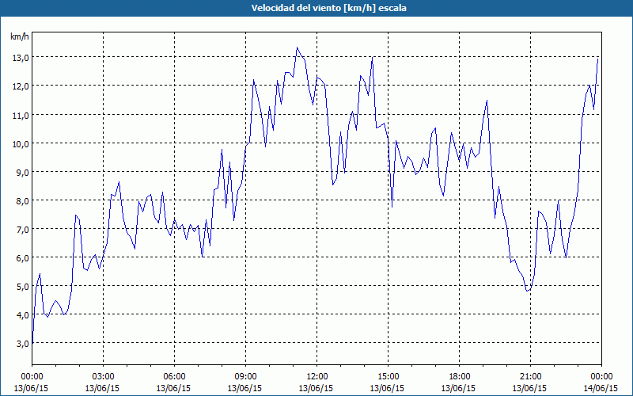Click the 03:00 time axis label
The width and height of the screenshot is (633, 396).
click(104, 377)
